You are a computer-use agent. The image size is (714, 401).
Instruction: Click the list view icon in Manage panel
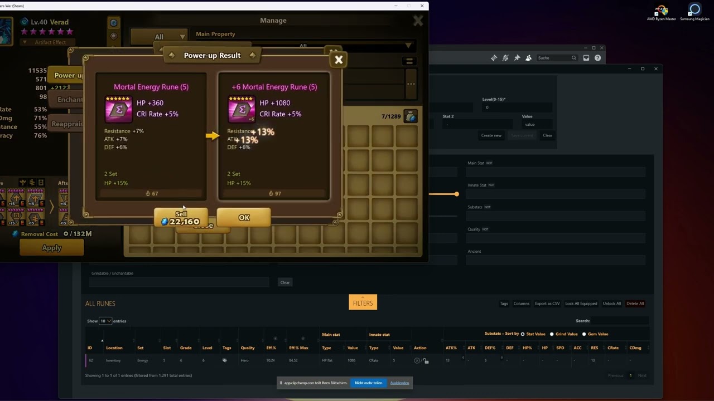coord(409,61)
